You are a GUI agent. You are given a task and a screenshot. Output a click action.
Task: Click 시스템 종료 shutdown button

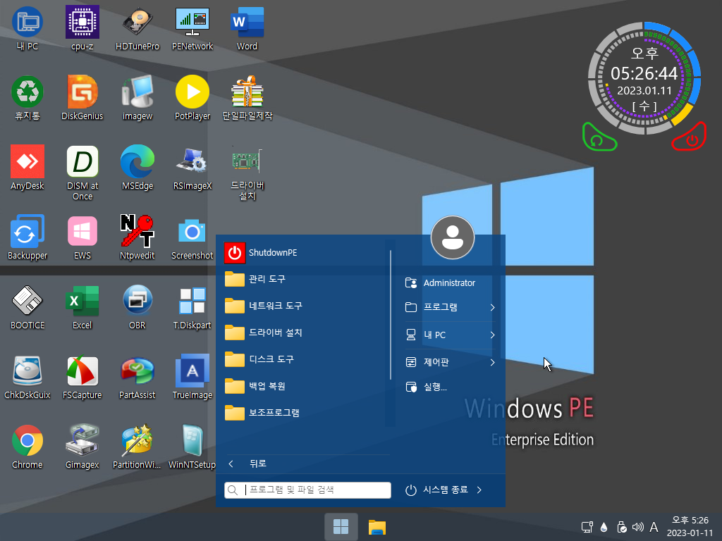pos(436,490)
